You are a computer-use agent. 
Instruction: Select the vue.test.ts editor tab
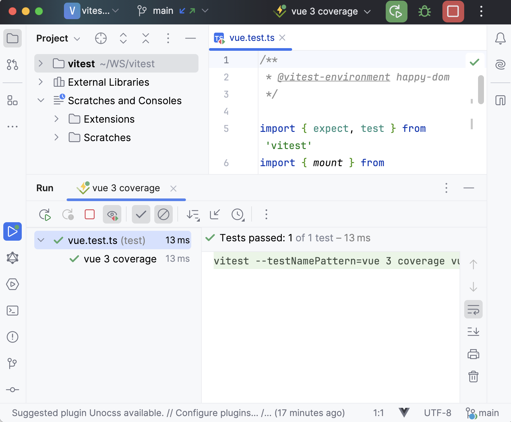pos(252,38)
